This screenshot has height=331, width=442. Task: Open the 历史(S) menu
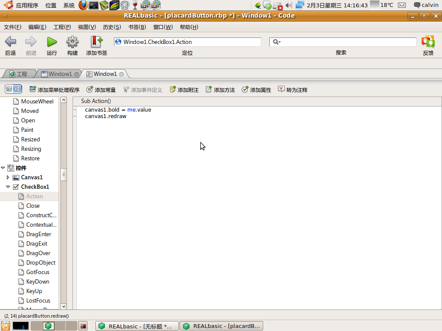112,27
